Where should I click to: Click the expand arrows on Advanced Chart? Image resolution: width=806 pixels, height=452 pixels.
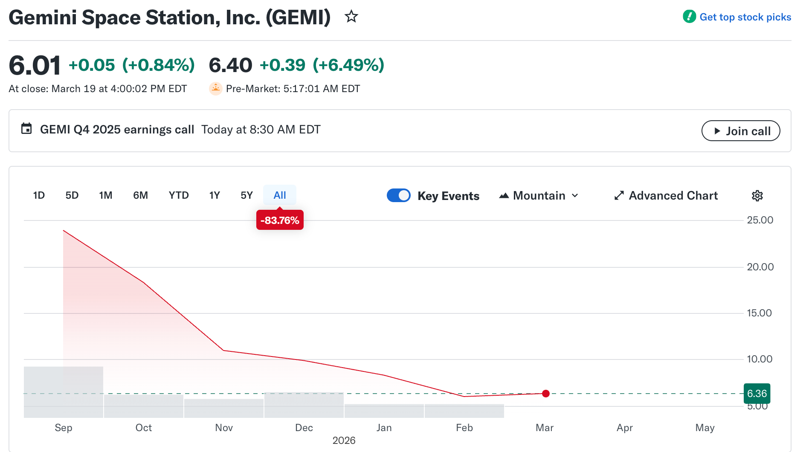coord(619,195)
